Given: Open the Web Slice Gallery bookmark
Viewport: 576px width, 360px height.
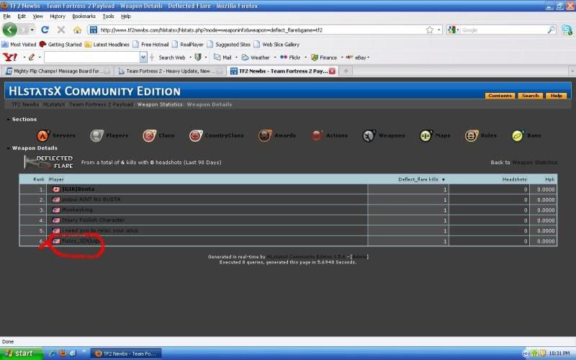Looking at the screenshot, I should click(x=276, y=45).
